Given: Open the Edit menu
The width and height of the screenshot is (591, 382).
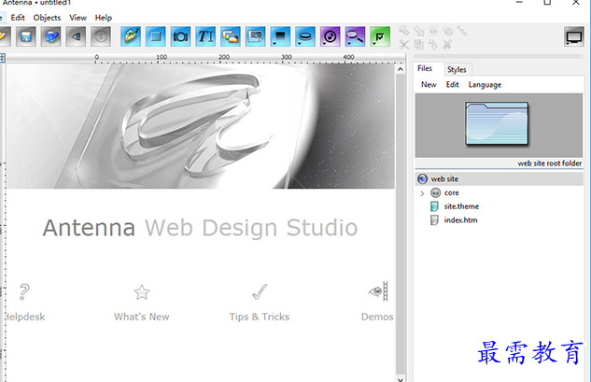Looking at the screenshot, I should (18, 18).
